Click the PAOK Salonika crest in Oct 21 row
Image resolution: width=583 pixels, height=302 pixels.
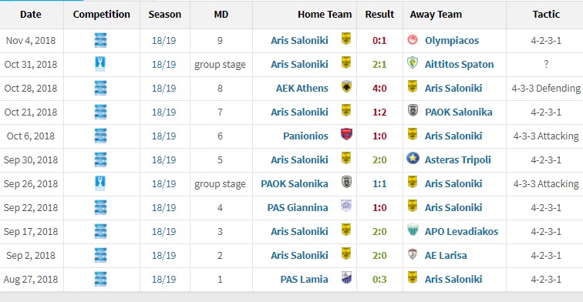click(413, 111)
